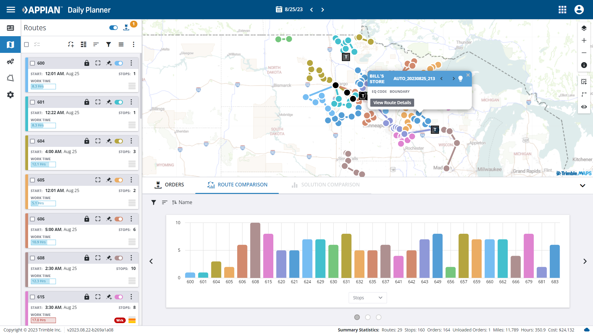This screenshot has height=333, width=593.
Task: Click the lock icon on route 600
Action: (87, 63)
